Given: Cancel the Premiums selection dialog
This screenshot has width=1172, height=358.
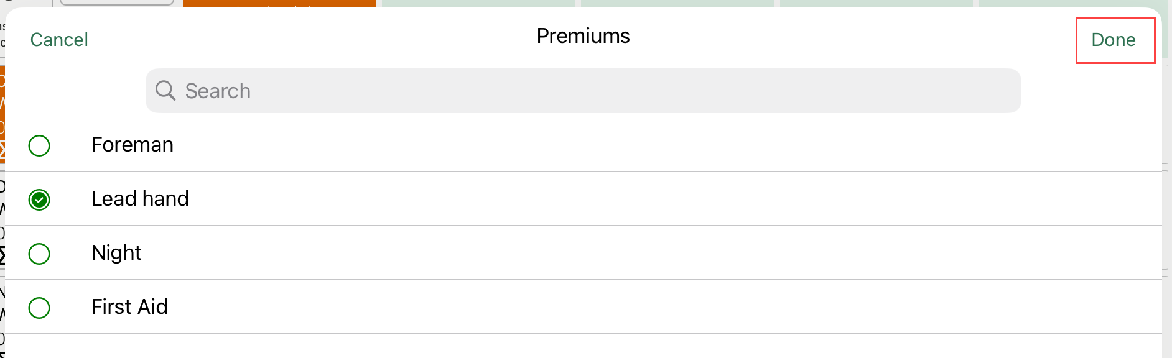Looking at the screenshot, I should 59,40.
